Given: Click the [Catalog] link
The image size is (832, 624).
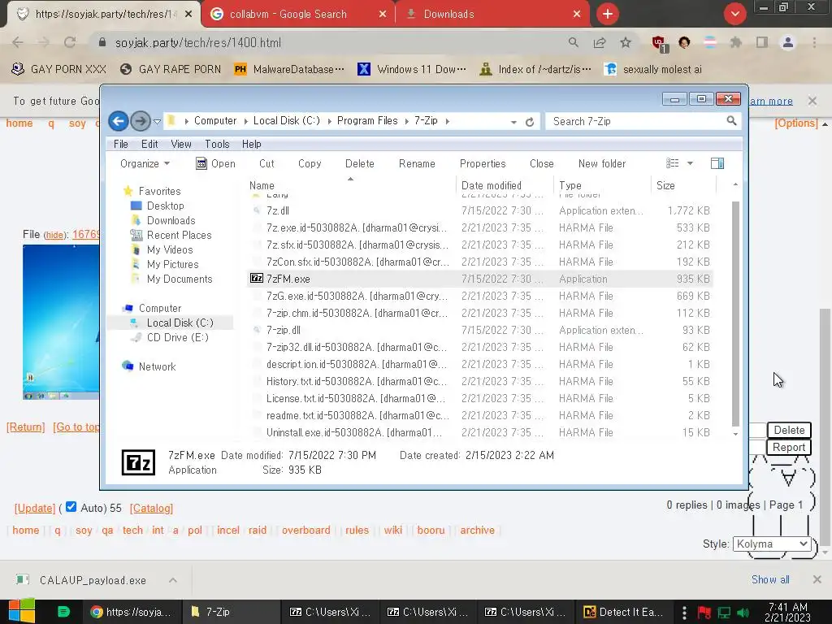Looking at the screenshot, I should tap(151, 508).
